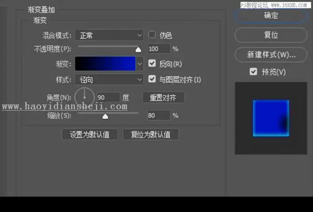Click the opacity value field showing 100
The width and height of the screenshot is (313, 212).
coord(159,49)
